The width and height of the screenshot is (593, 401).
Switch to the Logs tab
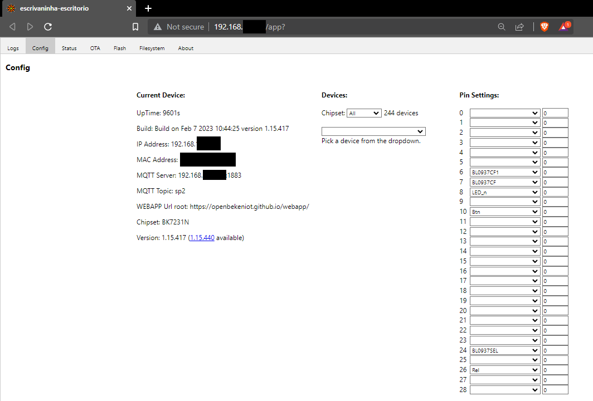click(13, 48)
